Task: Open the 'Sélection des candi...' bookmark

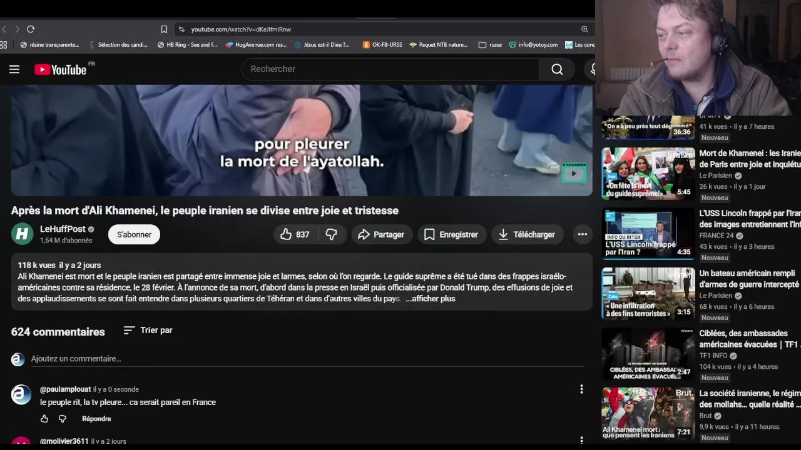Action: [118, 45]
